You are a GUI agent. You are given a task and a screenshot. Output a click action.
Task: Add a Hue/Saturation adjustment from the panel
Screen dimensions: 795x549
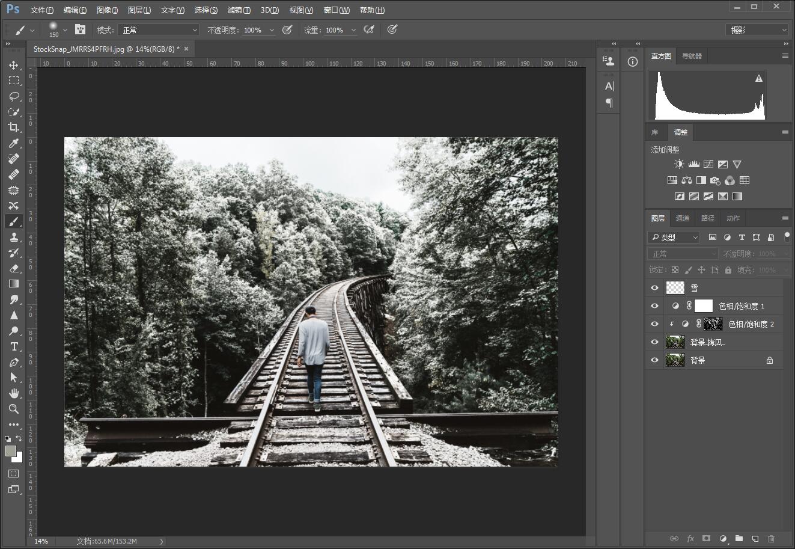(672, 180)
